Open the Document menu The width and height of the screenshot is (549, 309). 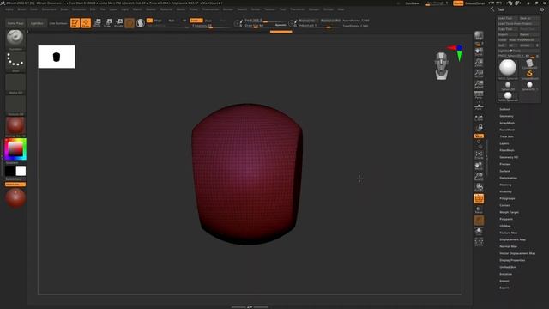(49, 9)
